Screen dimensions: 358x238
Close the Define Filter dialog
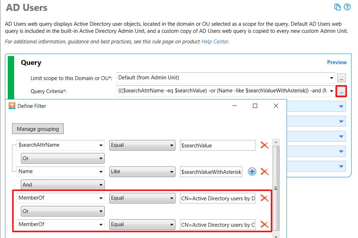click(276, 106)
